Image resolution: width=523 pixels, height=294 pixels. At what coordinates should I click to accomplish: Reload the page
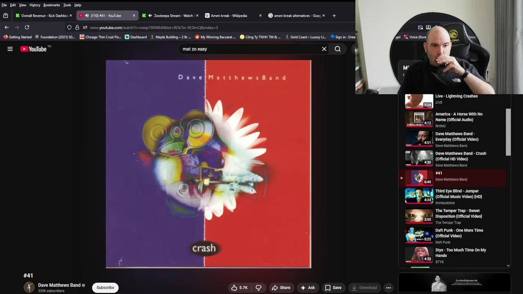pos(27,27)
